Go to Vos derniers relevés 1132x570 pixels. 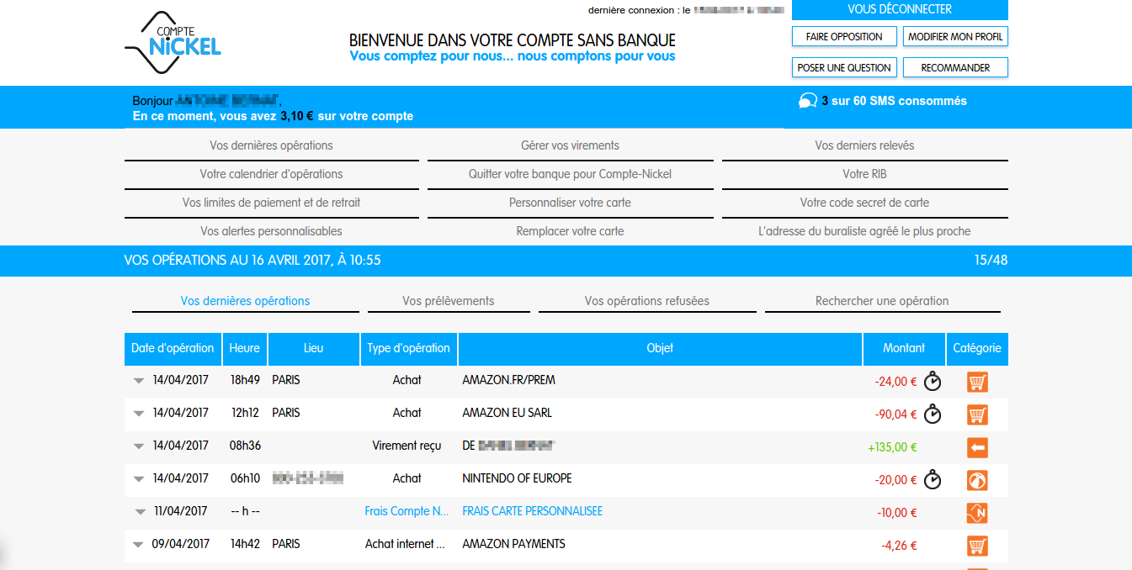point(864,145)
